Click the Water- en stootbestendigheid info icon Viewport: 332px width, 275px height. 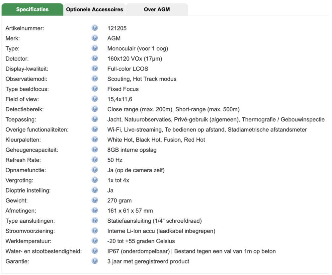coord(95,251)
